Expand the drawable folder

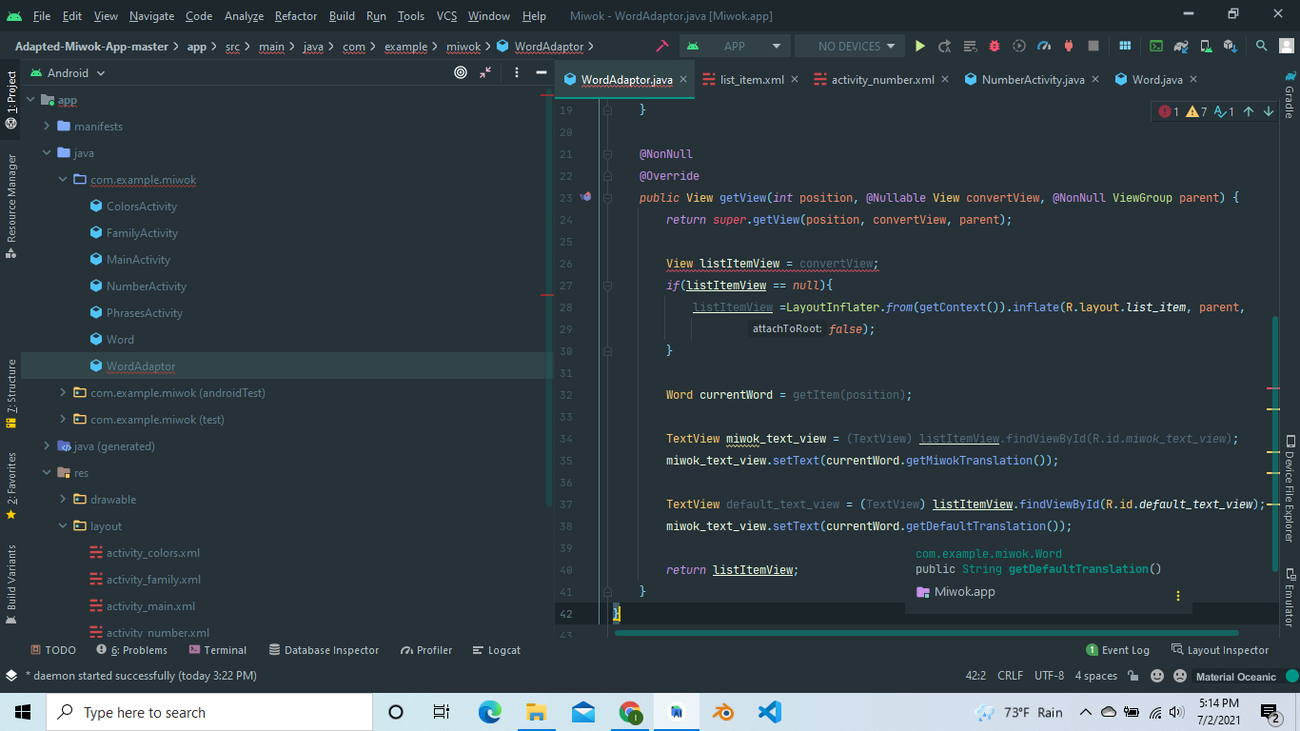click(63, 500)
